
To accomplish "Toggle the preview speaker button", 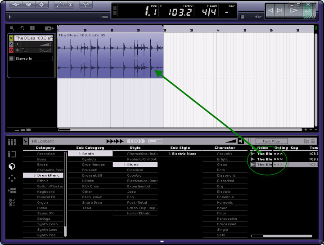I will 241,141.
